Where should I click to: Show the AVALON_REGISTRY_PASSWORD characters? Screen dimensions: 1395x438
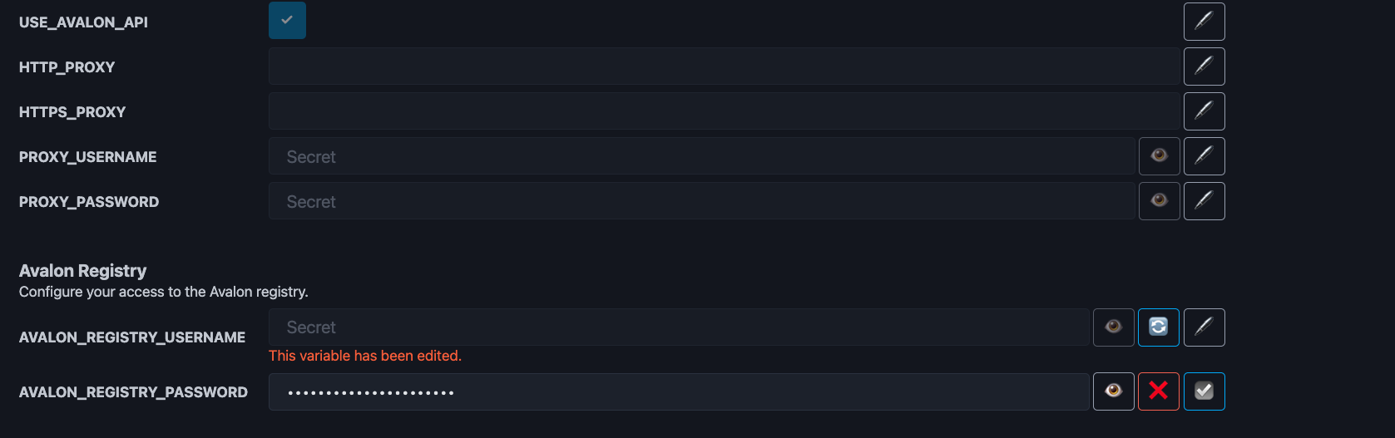click(x=1113, y=391)
